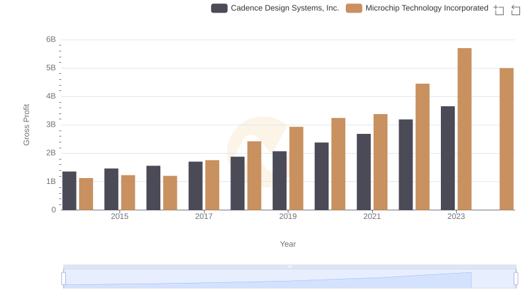Click the 2014 Microchip bar
Image resolution: width=528 pixels, height=304 pixels.
coord(86,194)
